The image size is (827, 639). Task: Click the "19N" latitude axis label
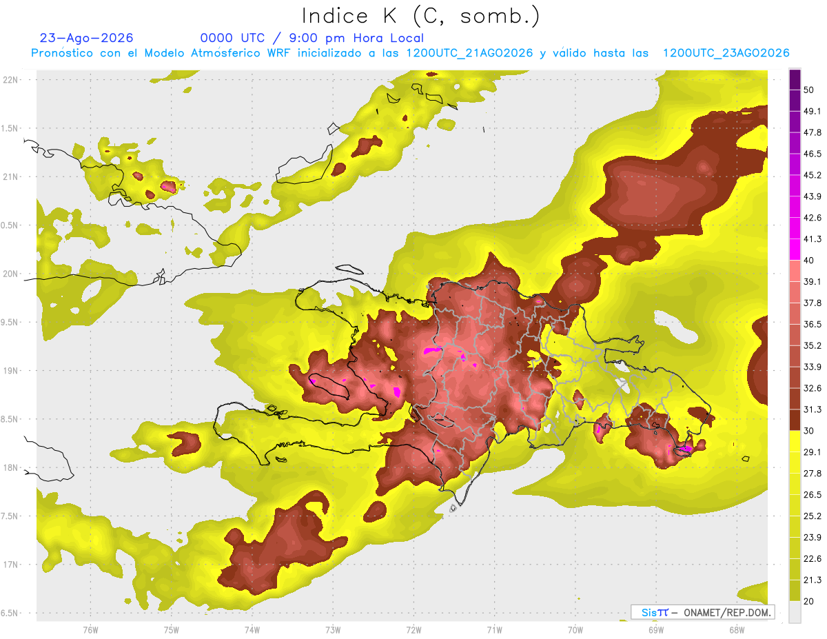click(x=10, y=370)
